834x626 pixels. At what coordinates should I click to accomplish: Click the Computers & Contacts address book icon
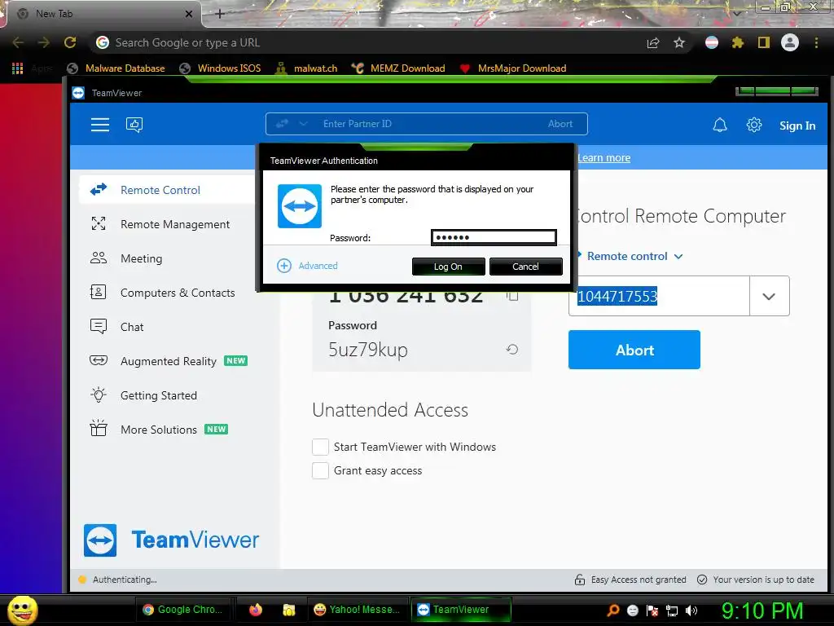tap(99, 293)
